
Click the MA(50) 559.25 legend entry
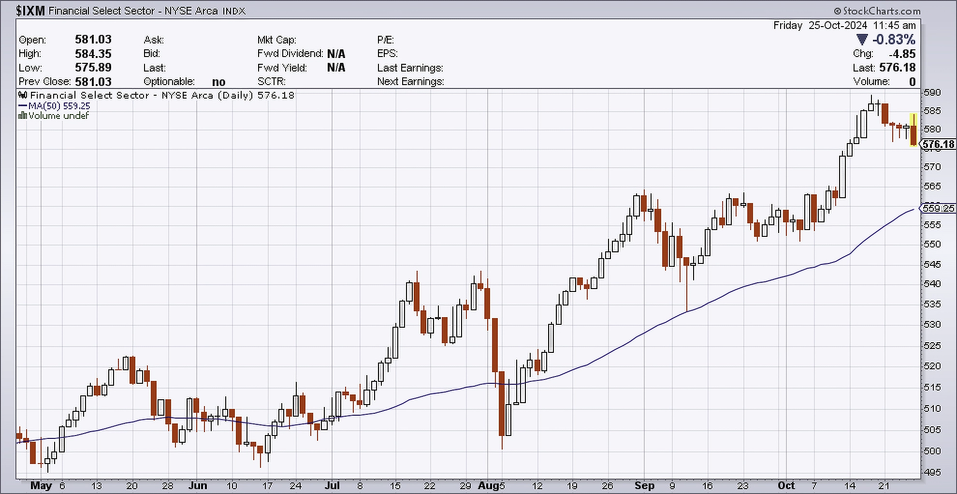tap(54, 106)
